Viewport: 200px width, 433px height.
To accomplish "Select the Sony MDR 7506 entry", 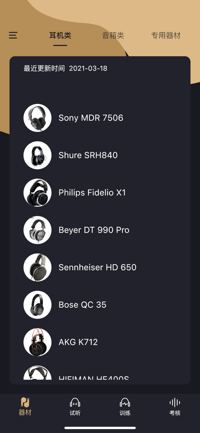I will tap(100, 118).
